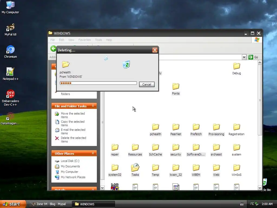Select the srchasst folder
Image resolution: width=277 pixels, height=208 pixels.
coord(216,150)
